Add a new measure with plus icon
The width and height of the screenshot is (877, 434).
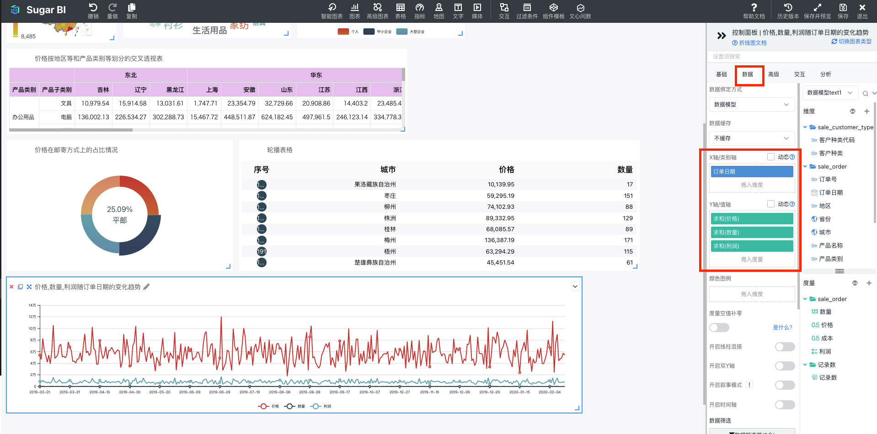869,283
